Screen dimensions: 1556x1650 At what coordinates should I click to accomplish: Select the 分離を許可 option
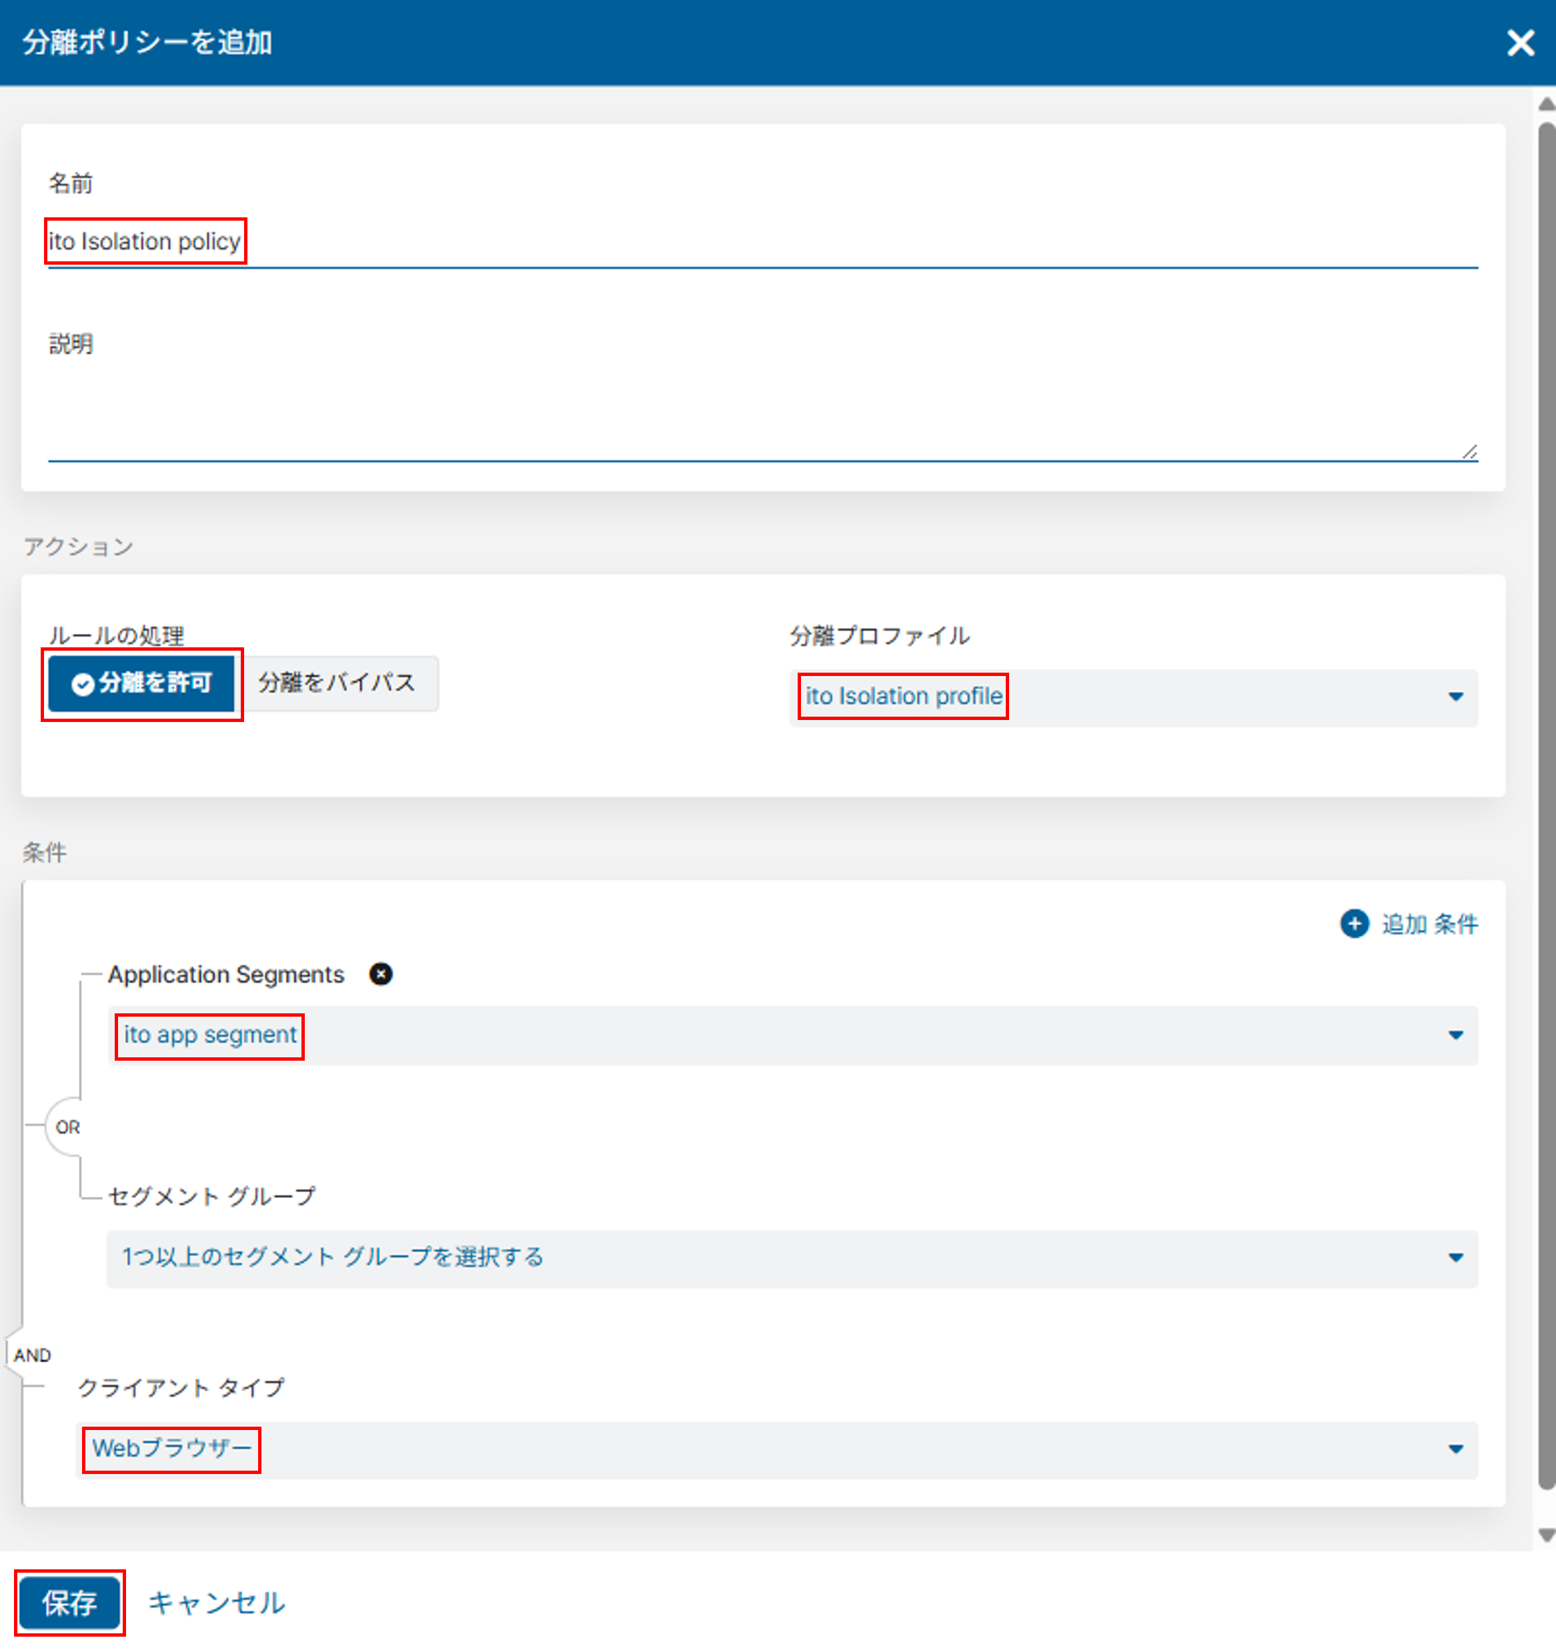(x=141, y=683)
